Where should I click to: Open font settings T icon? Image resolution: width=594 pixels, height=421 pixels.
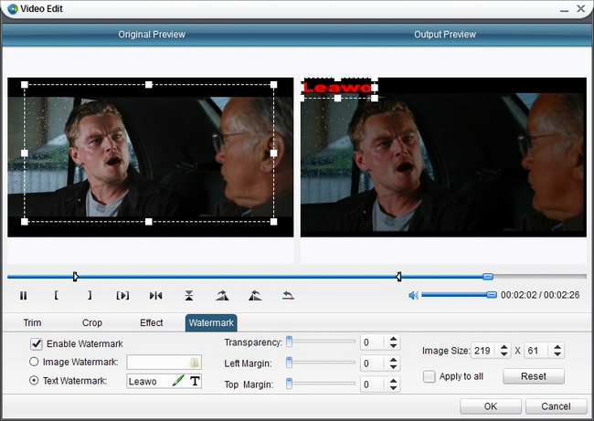click(x=195, y=381)
